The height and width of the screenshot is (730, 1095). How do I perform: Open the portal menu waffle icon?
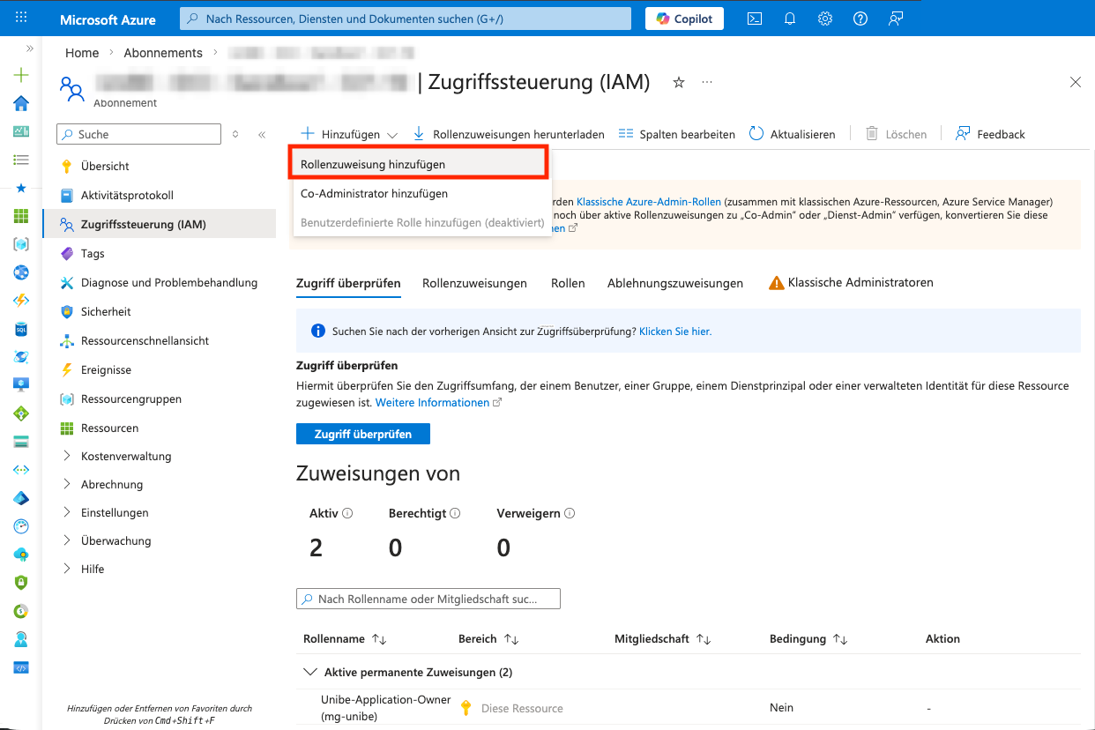pos(21,19)
